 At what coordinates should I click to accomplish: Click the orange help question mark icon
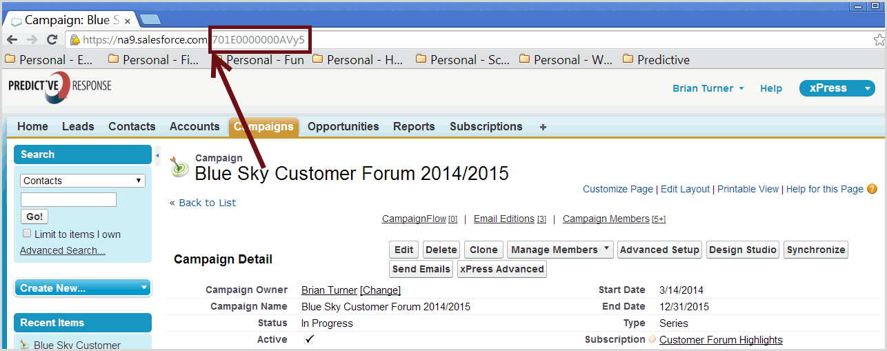(x=872, y=189)
